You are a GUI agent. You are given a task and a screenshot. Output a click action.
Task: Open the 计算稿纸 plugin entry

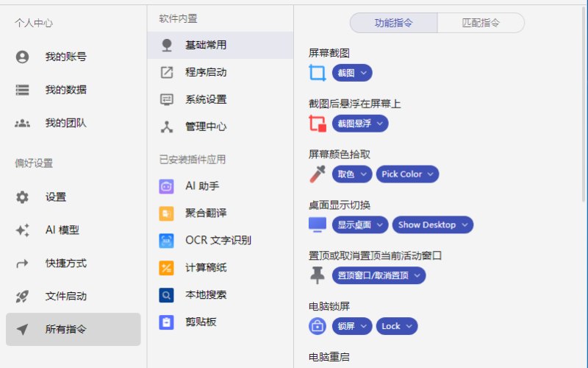tap(220, 268)
